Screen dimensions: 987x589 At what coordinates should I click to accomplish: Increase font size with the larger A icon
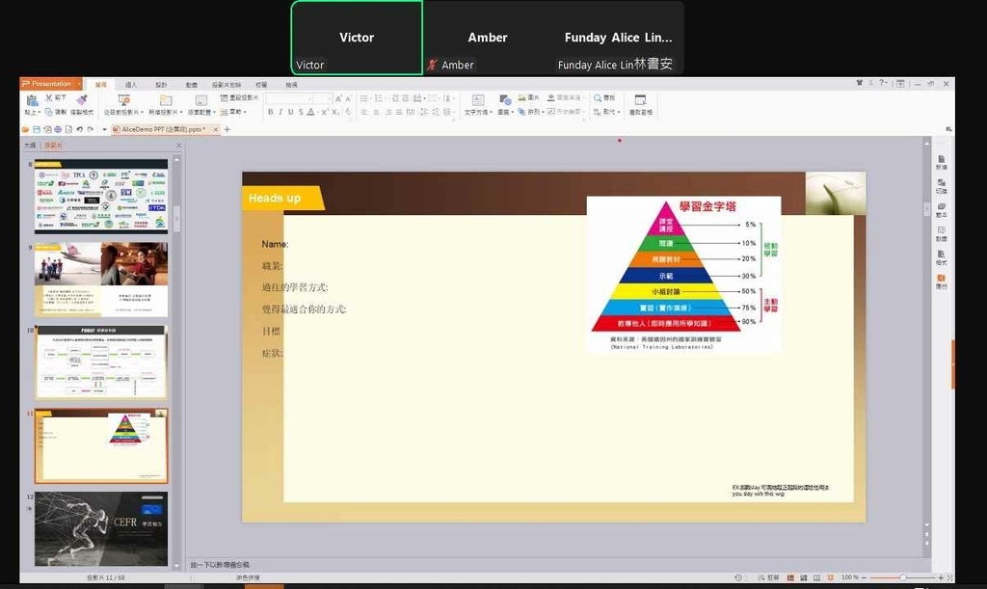(338, 98)
